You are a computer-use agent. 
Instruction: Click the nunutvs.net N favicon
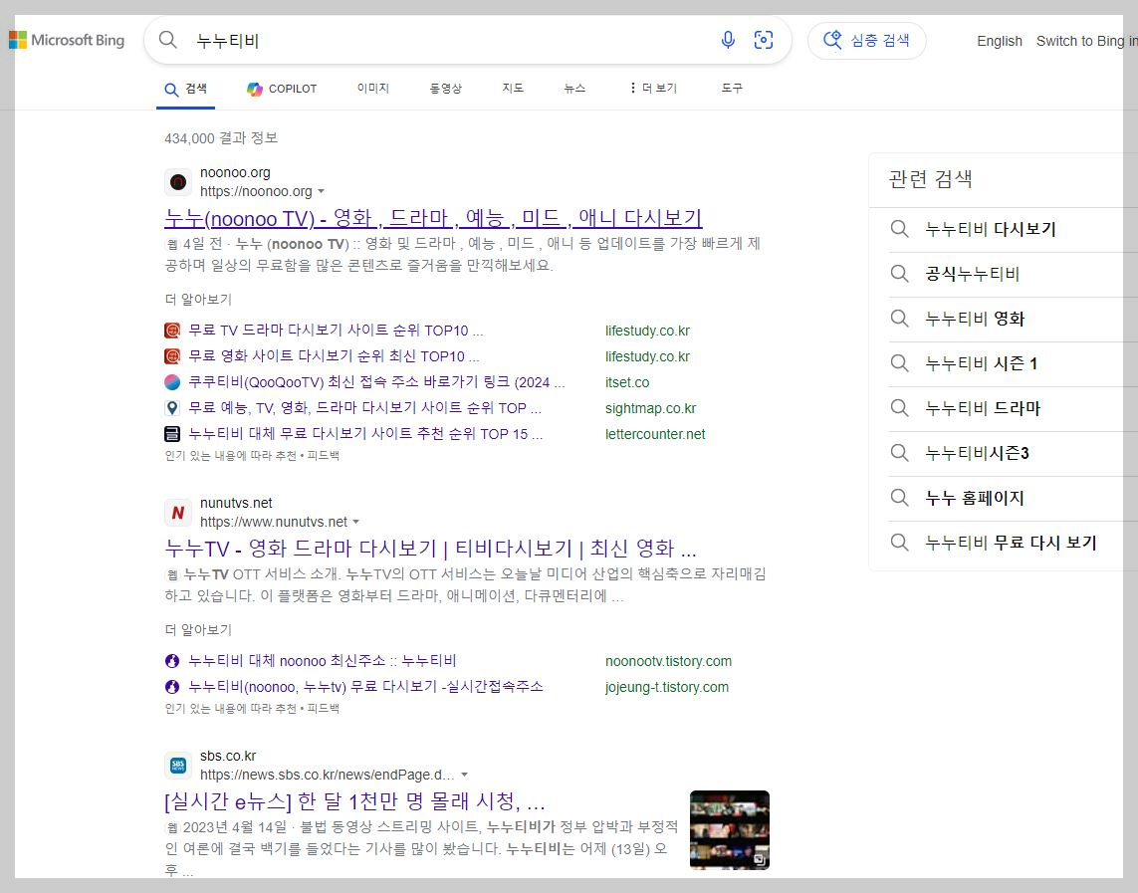pyautogui.click(x=178, y=513)
